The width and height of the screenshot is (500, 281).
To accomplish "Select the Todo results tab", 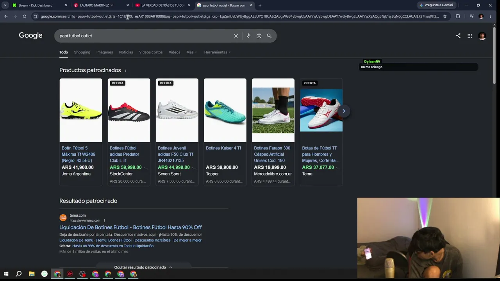I will pyautogui.click(x=64, y=52).
